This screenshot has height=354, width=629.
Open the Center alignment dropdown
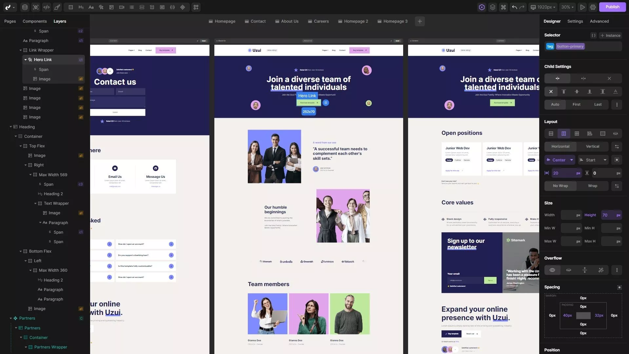coord(571,160)
